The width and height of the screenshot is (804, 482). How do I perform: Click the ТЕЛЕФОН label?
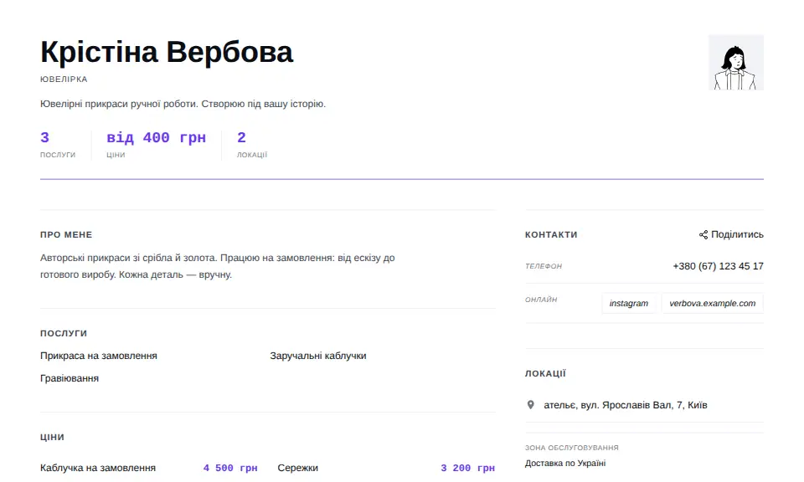[544, 266]
